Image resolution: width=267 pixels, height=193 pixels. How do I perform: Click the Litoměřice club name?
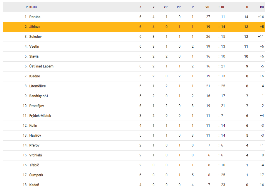click(x=37, y=86)
